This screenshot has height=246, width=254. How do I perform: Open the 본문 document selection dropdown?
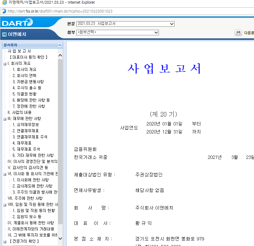click(x=125, y=24)
